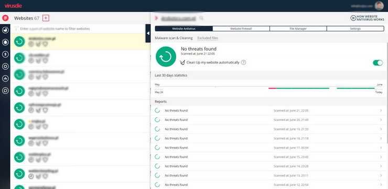Click the green scan icon of highlighted website

(x=19, y=41)
